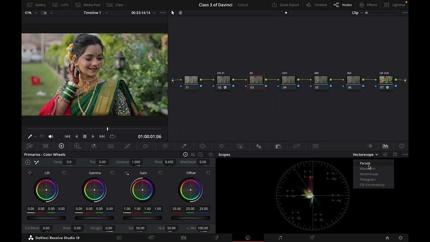Open the Keyframes panel icon
The width and height of the screenshot is (430, 242).
[370, 146]
